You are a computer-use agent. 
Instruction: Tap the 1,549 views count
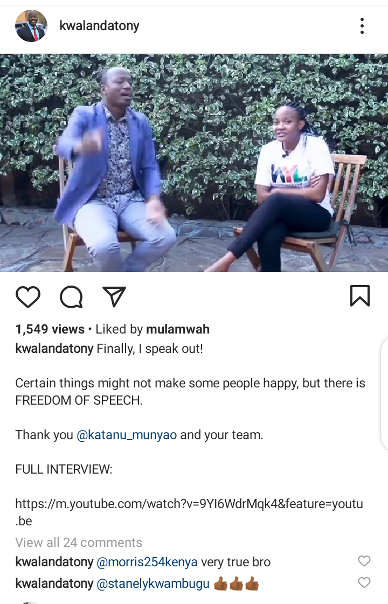point(50,329)
